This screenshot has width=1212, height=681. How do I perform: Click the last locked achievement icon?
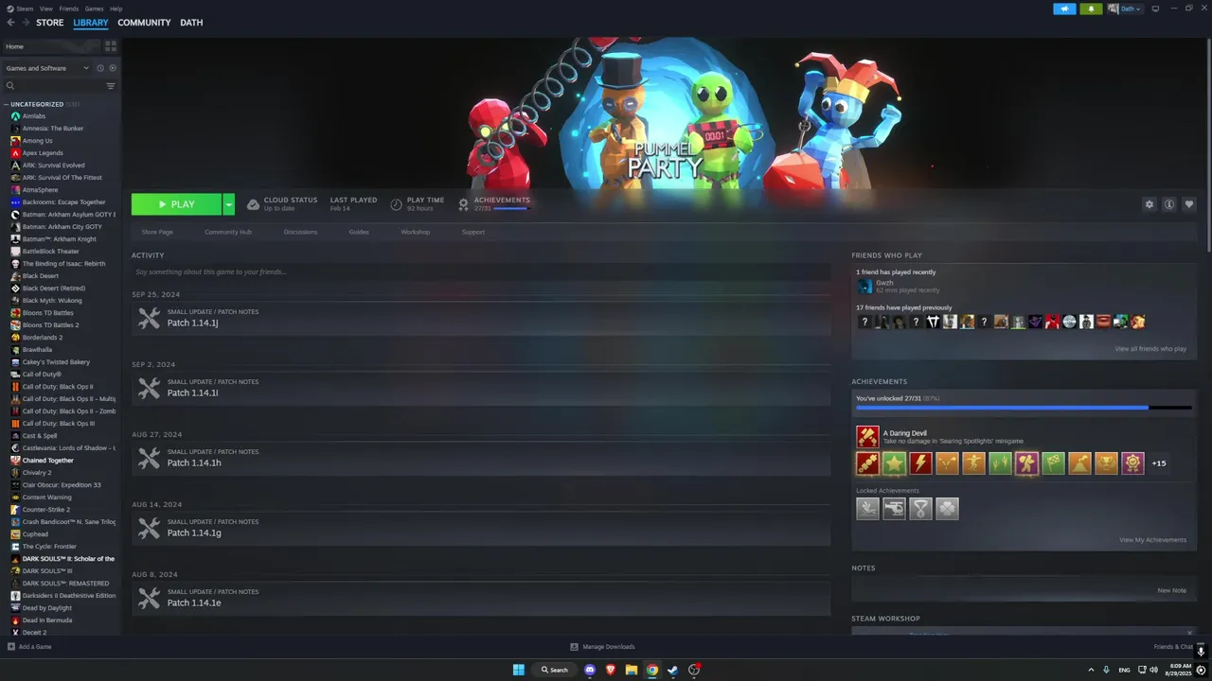[x=947, y=509]
